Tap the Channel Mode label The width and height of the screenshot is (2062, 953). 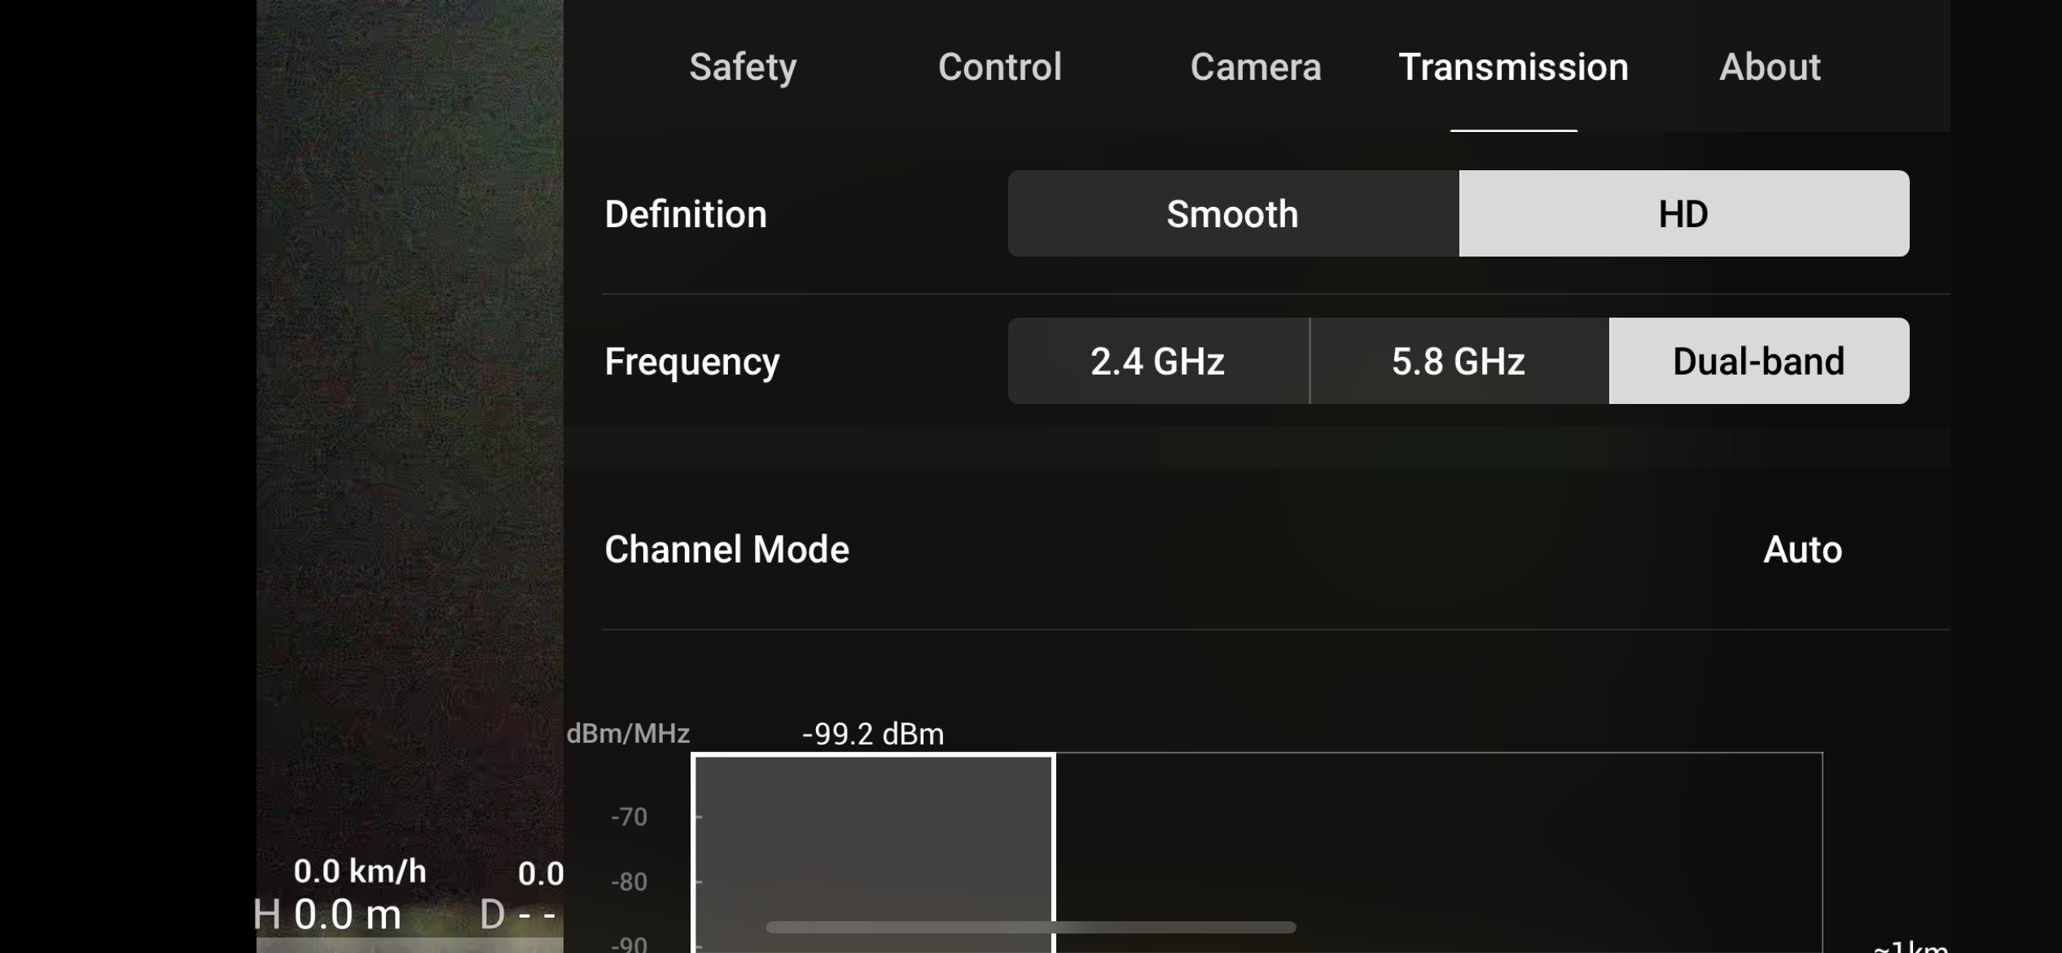coord(726,550)
